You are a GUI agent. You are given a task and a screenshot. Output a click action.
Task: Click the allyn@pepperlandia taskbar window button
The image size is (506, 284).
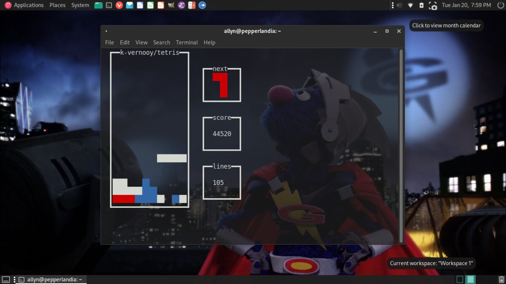point(51,279)
